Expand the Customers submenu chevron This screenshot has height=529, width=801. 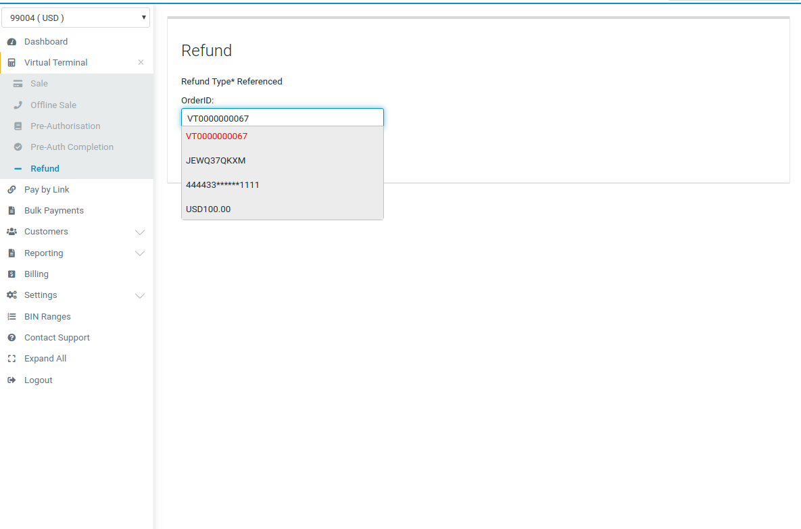point(140,232)
